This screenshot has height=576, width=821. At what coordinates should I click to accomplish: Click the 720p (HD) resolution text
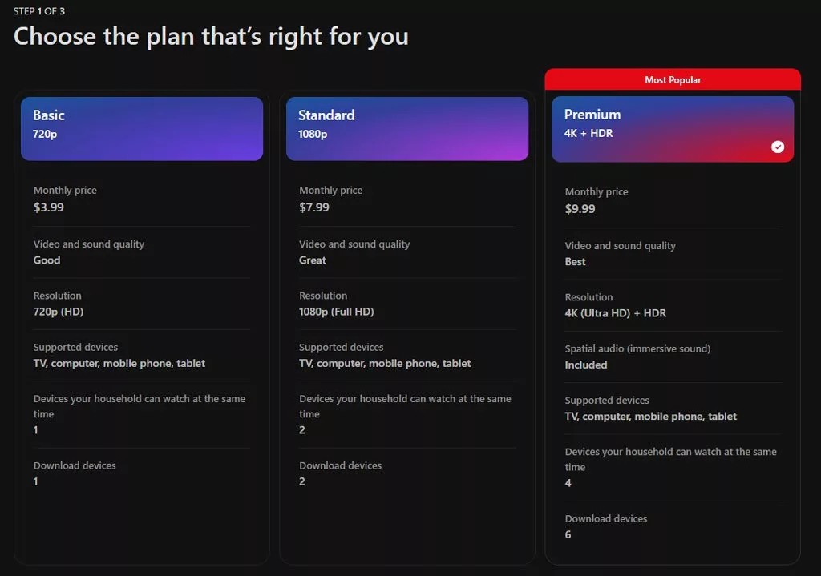click(x=58, y=312)
